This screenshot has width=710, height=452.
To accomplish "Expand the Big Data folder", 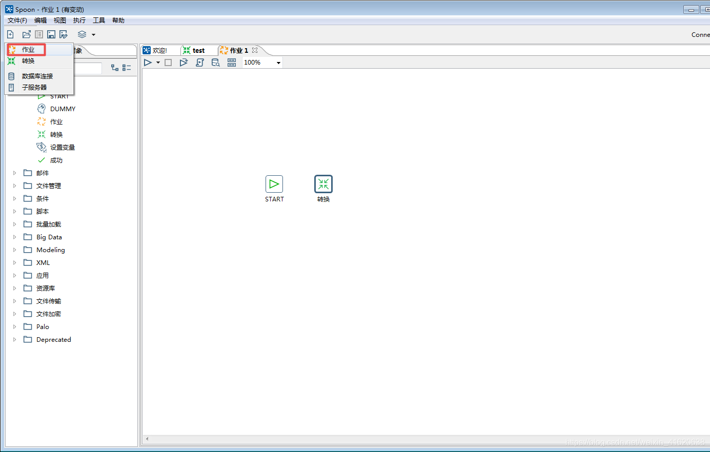I will tap(14, 237).
